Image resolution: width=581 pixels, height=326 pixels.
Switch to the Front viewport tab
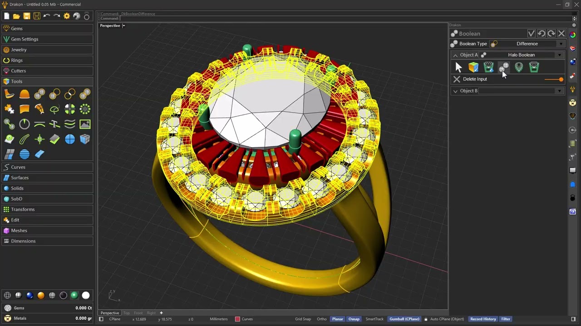[x=138, y=313]
